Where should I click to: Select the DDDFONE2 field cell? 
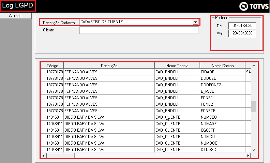223,85
